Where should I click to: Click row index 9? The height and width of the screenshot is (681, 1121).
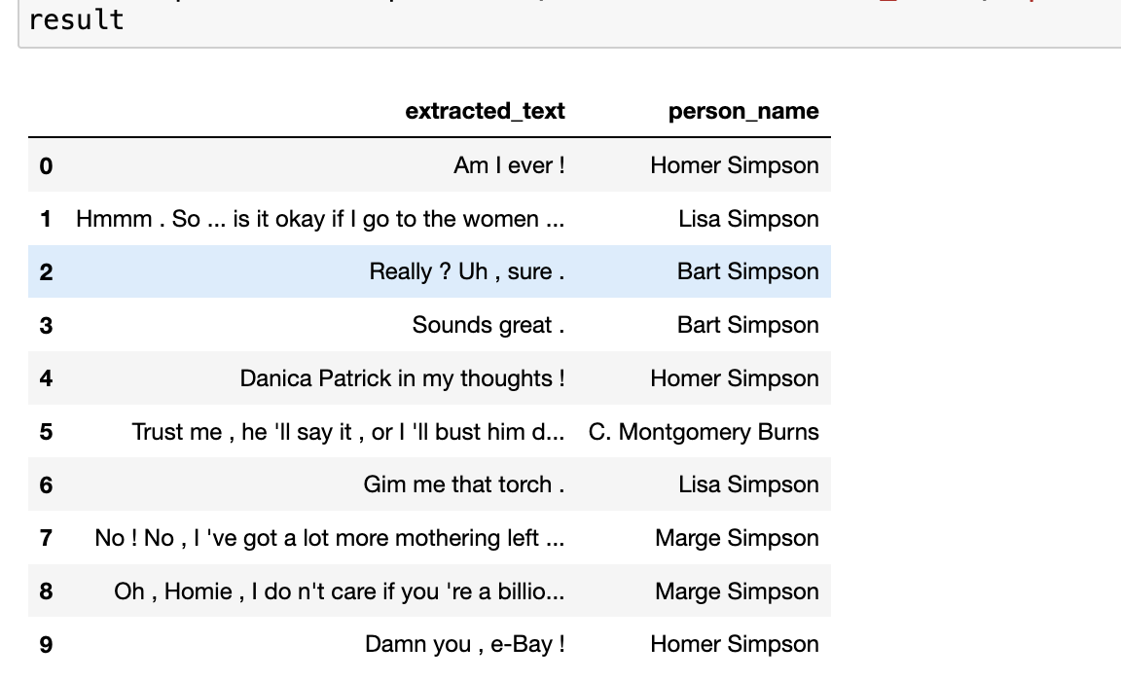pyautogui.click(x=46, y=645)
